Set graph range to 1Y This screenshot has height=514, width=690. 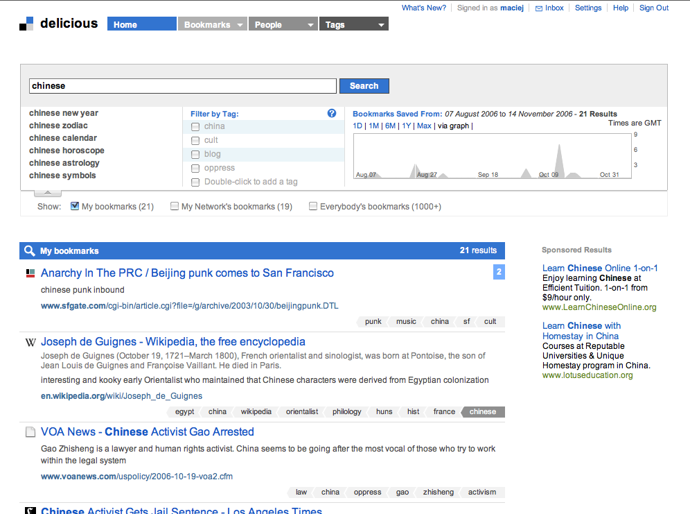pos(407,126)
